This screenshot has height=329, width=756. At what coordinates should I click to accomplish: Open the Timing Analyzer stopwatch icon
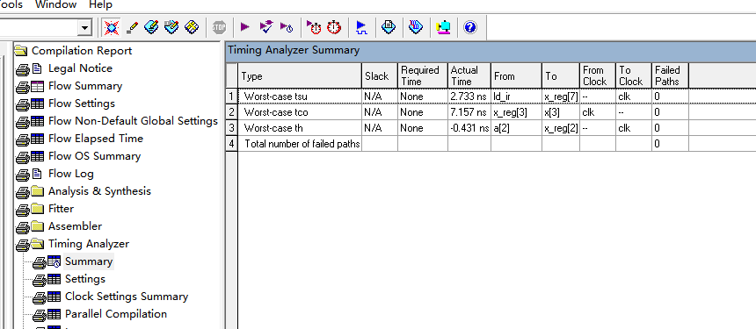(334, 27)
